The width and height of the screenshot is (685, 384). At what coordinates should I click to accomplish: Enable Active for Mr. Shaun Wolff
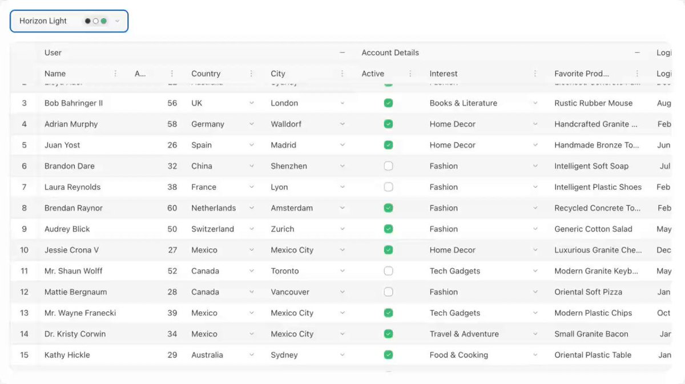(388, 271)
